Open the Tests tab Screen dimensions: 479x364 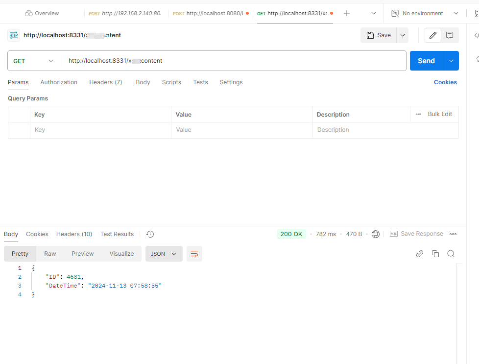[200, 82]
